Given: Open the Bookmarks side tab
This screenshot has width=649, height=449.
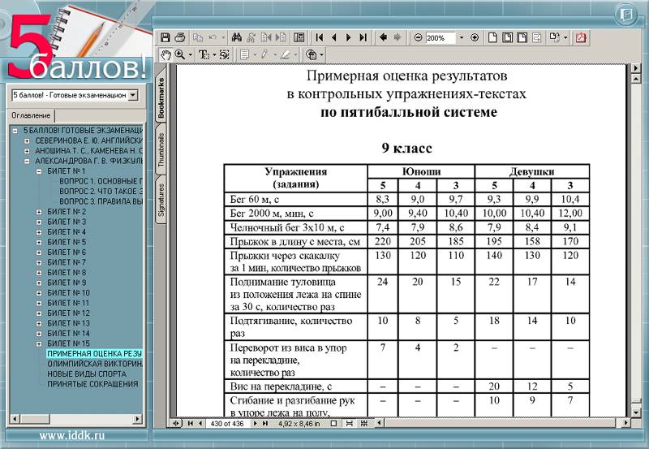Looking at the screenshot, I should [161, 97].
